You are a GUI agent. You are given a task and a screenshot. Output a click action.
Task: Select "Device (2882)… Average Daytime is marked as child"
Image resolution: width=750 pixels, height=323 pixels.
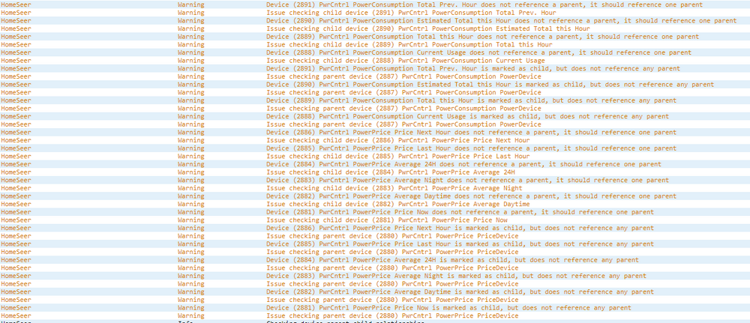460,292
